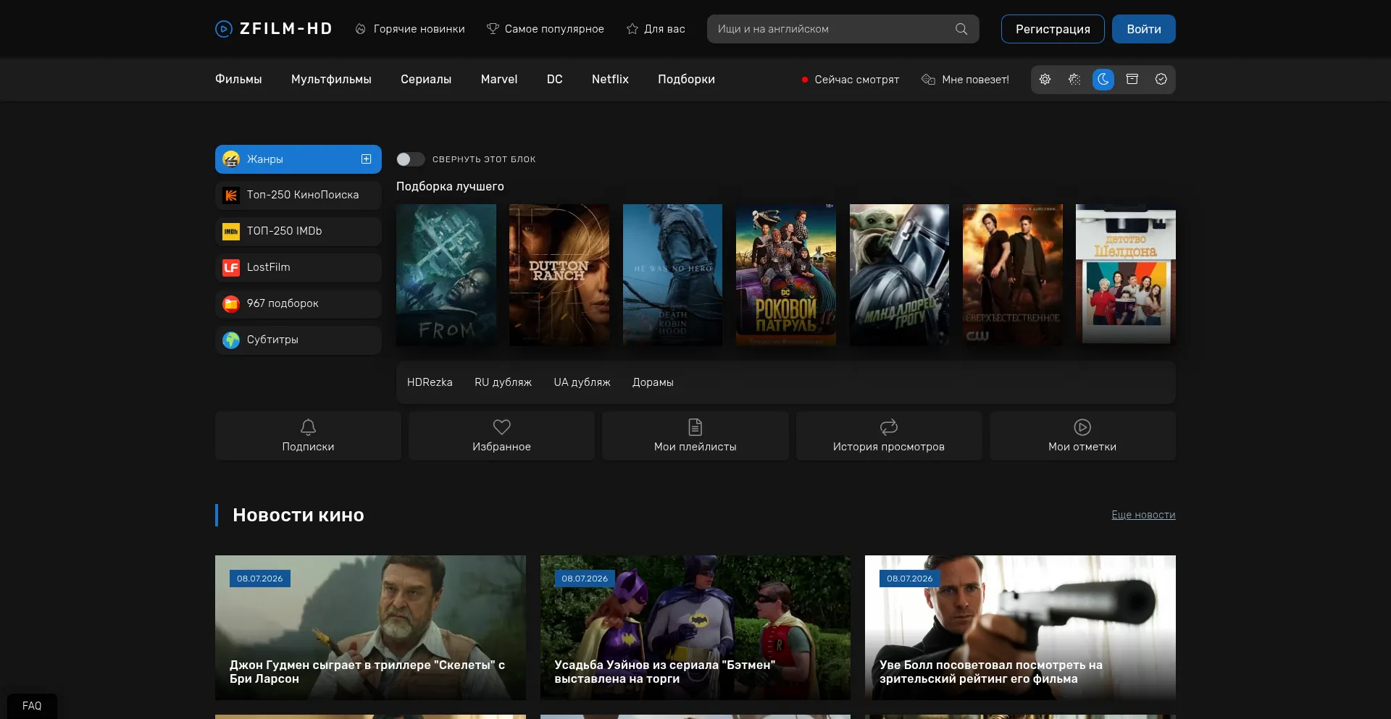The height and width of the screenshot is (719, 1391).
Task: Open the Сверхъестественное poster
Action: (x=1013, y=275)
